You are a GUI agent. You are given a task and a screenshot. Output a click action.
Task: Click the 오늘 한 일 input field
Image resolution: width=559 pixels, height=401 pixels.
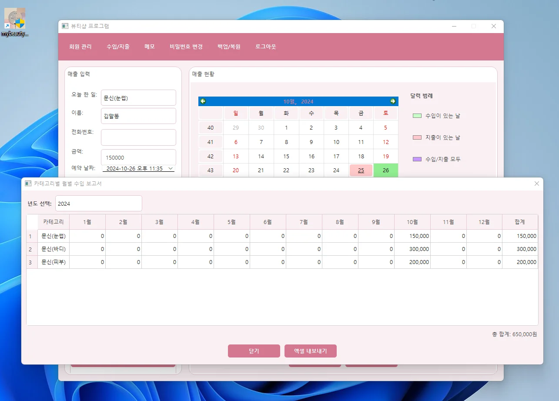pyautogui.click(x=138, y=97)
